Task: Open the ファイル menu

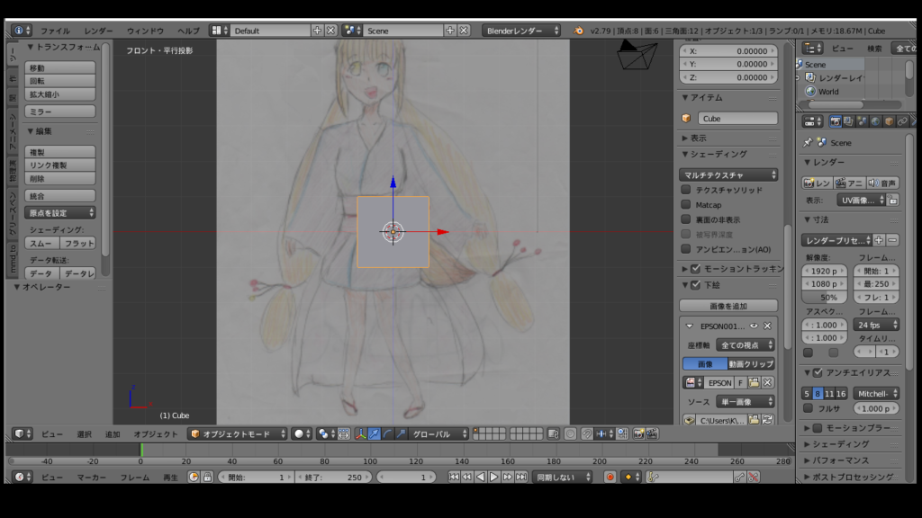Action: click(x=55, y=31)
